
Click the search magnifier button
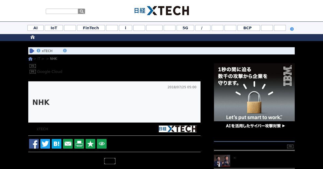pos(82,11)
